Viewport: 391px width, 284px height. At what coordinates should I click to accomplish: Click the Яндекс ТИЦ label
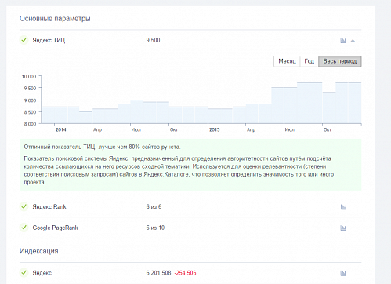coord(49,40)
